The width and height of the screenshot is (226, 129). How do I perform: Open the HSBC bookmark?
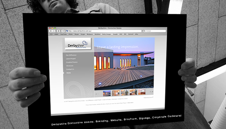[56, 34]
